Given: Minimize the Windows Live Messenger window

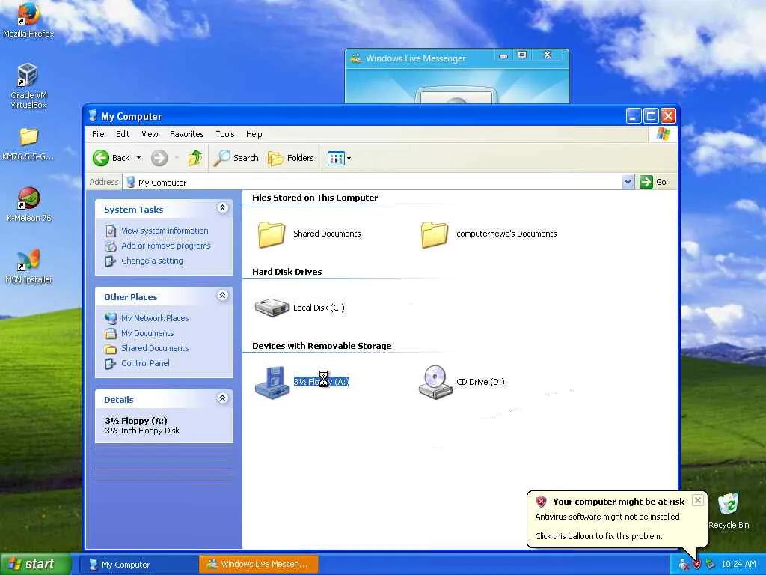Looking at the screenshot, I should click(503, 55).
